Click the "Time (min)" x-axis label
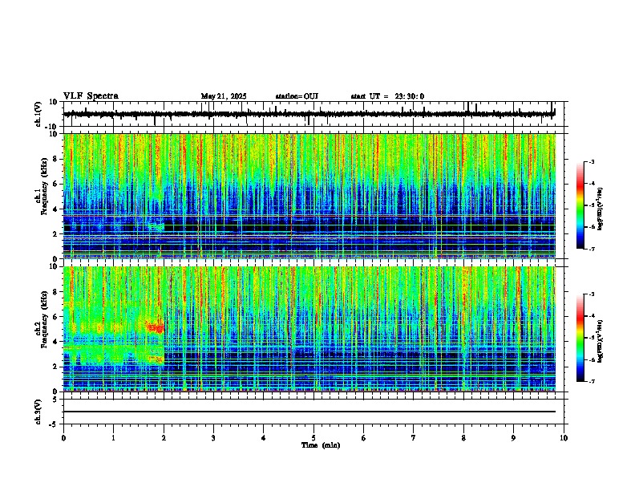635x491 pixels. pos(321,445)
